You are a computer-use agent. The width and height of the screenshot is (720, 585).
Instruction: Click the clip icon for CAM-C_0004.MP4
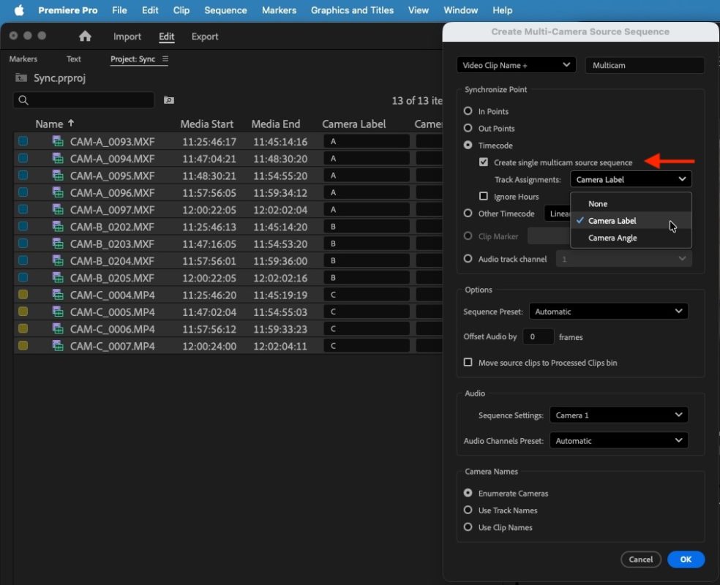pyautogui.click(x=58, y=295)
